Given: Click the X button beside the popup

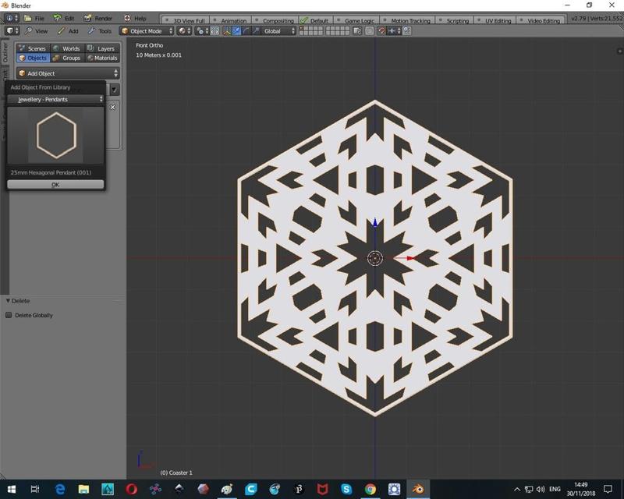Looking at the screenshot, I should (x=112, y=108).
